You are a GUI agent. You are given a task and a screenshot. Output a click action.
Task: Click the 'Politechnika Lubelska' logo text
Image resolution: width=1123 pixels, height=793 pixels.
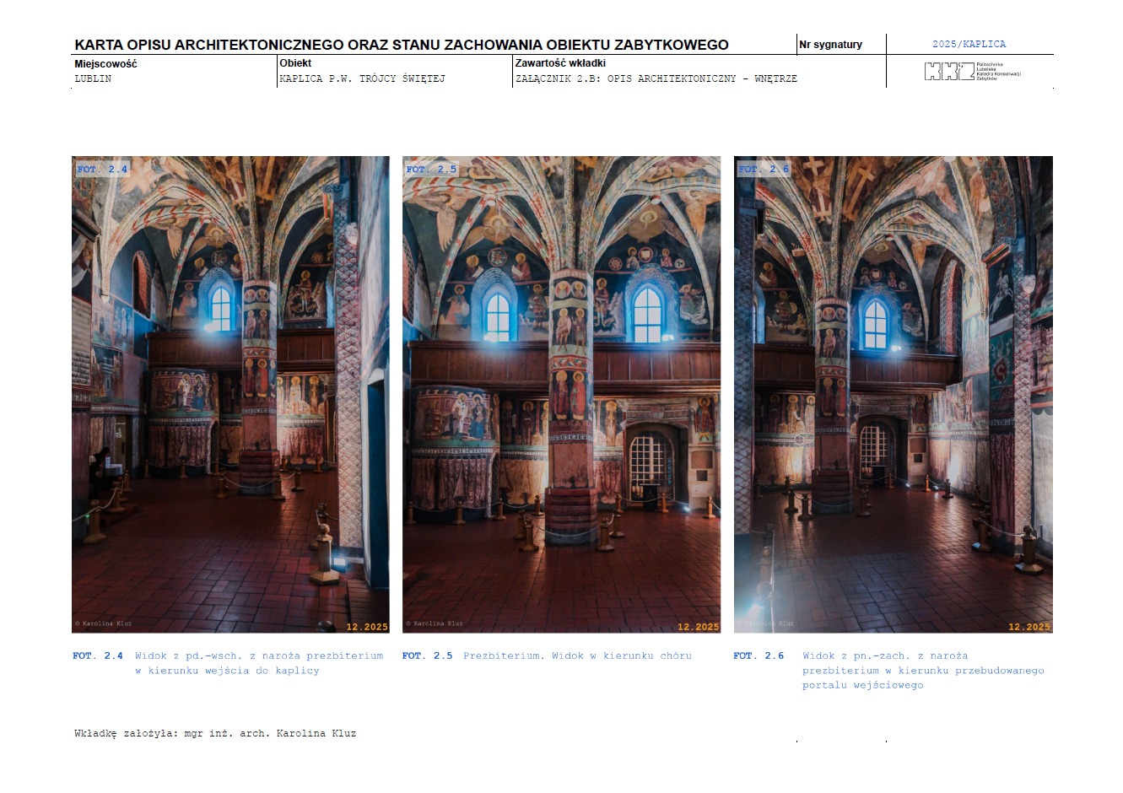coord(998,71)
